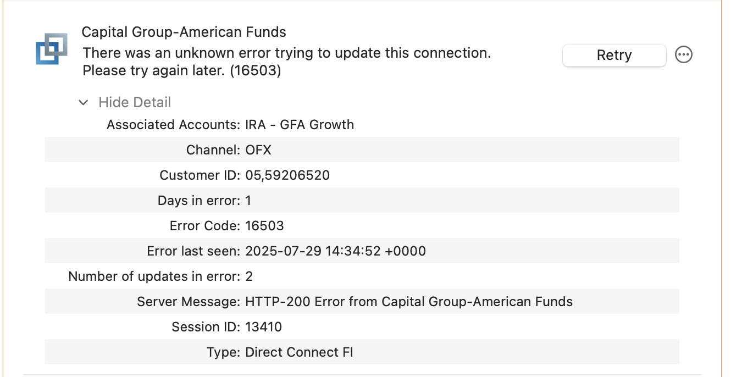Open the more options ellipsis menu
731x377 pixels.
tap(683, 55)
